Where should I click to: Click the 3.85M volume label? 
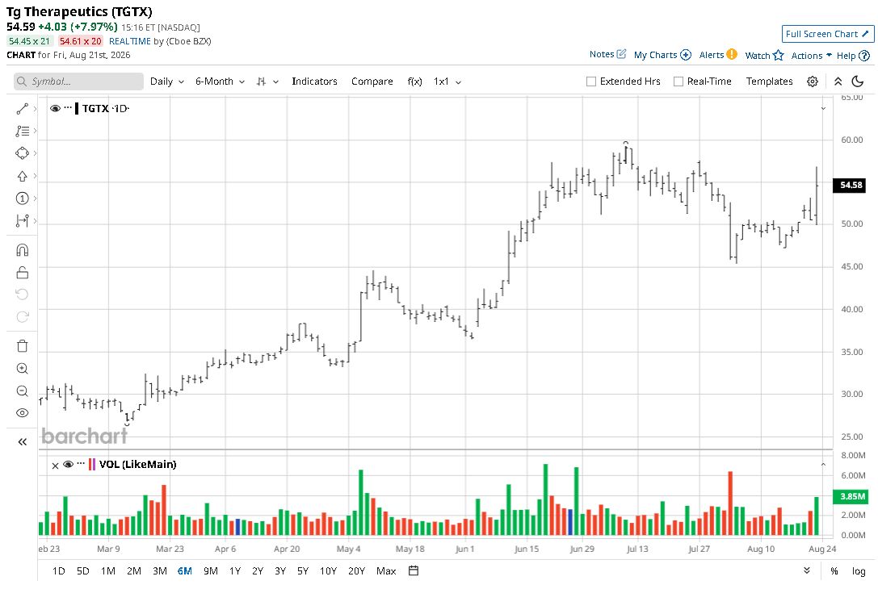[851, 496]
